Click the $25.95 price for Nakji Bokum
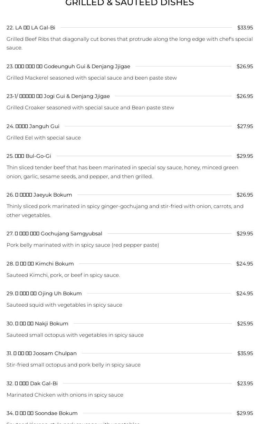The image size is (266, 424). [x=245, y=324]
